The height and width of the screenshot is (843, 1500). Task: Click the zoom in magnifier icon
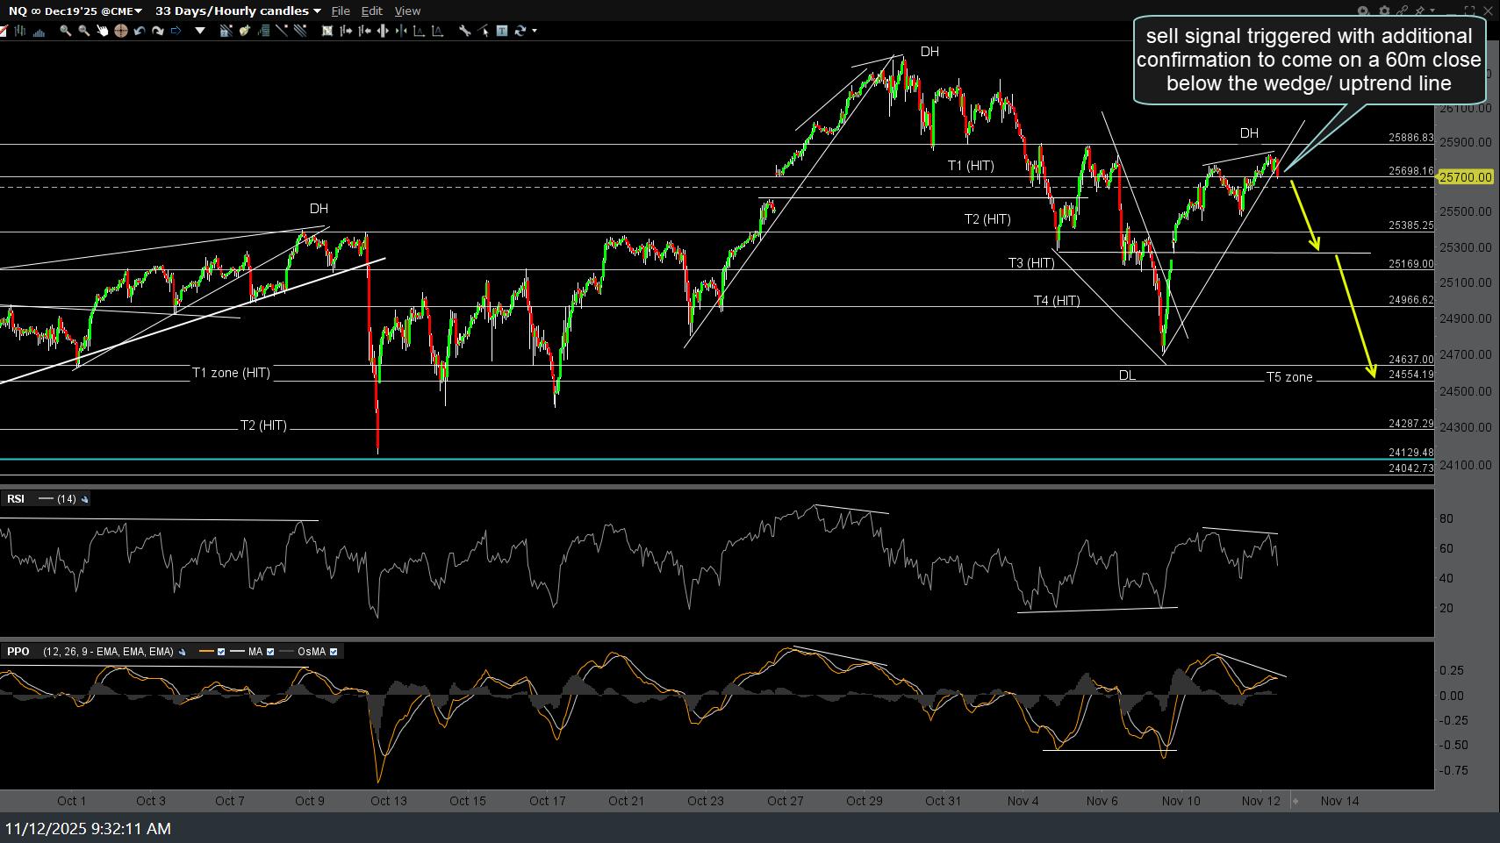tap(65, 31)
